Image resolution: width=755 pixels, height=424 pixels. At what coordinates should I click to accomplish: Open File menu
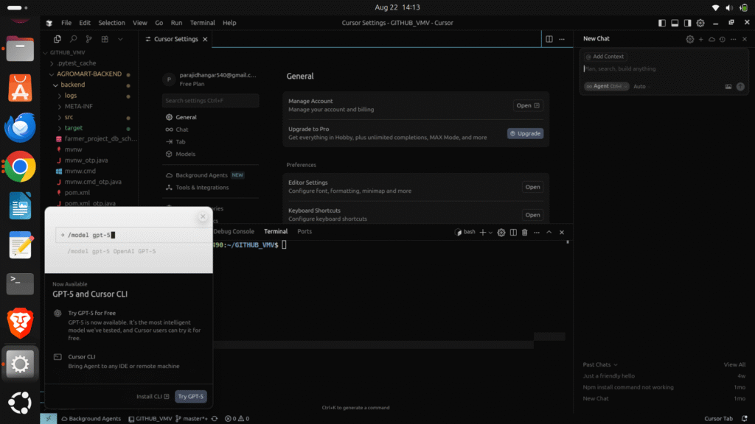coord(66,23)
